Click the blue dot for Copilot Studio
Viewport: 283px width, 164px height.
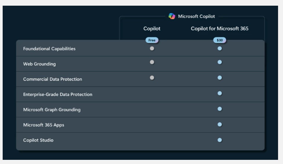click(220, 140)
